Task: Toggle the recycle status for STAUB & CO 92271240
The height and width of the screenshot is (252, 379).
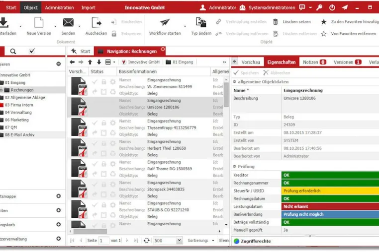Action: pos(113,215)
